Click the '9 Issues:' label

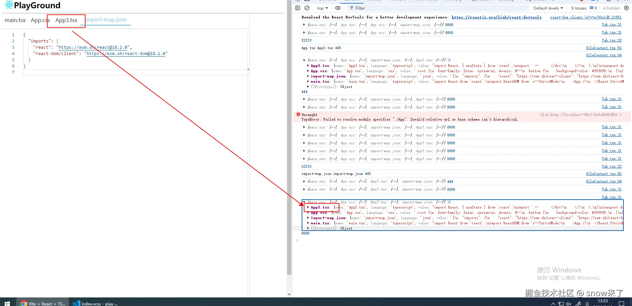(579, 8)
